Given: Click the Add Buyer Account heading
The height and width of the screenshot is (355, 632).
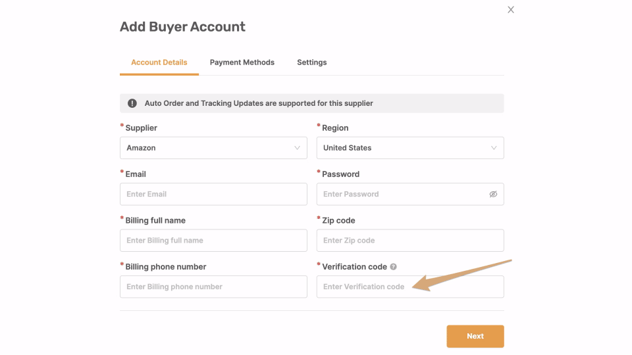Looking at the screenshot, I should (x=182, y=27).
